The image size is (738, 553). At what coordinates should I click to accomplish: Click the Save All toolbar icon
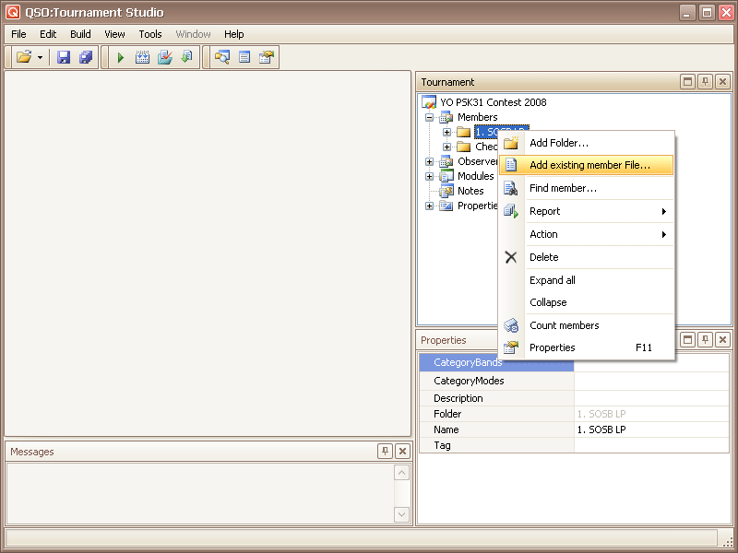point(86,57)
